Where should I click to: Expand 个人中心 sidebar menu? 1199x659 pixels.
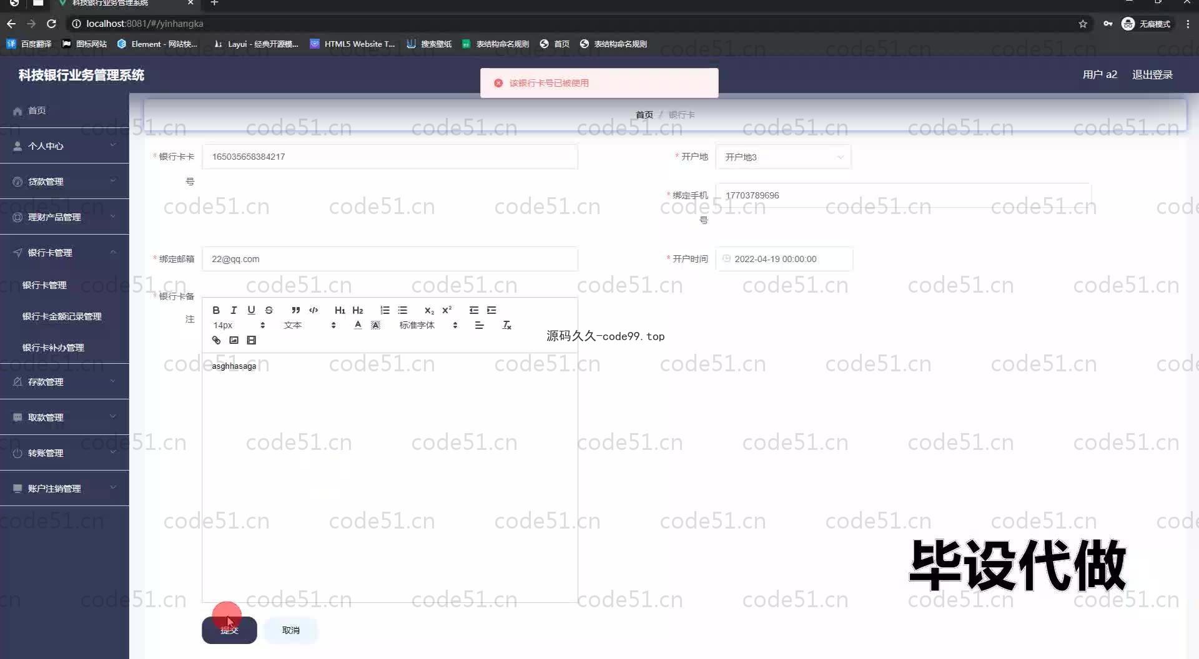(x=64, y=146)
